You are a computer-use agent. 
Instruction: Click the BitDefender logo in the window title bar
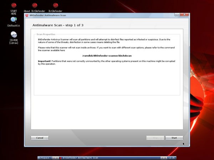(27, 15)
